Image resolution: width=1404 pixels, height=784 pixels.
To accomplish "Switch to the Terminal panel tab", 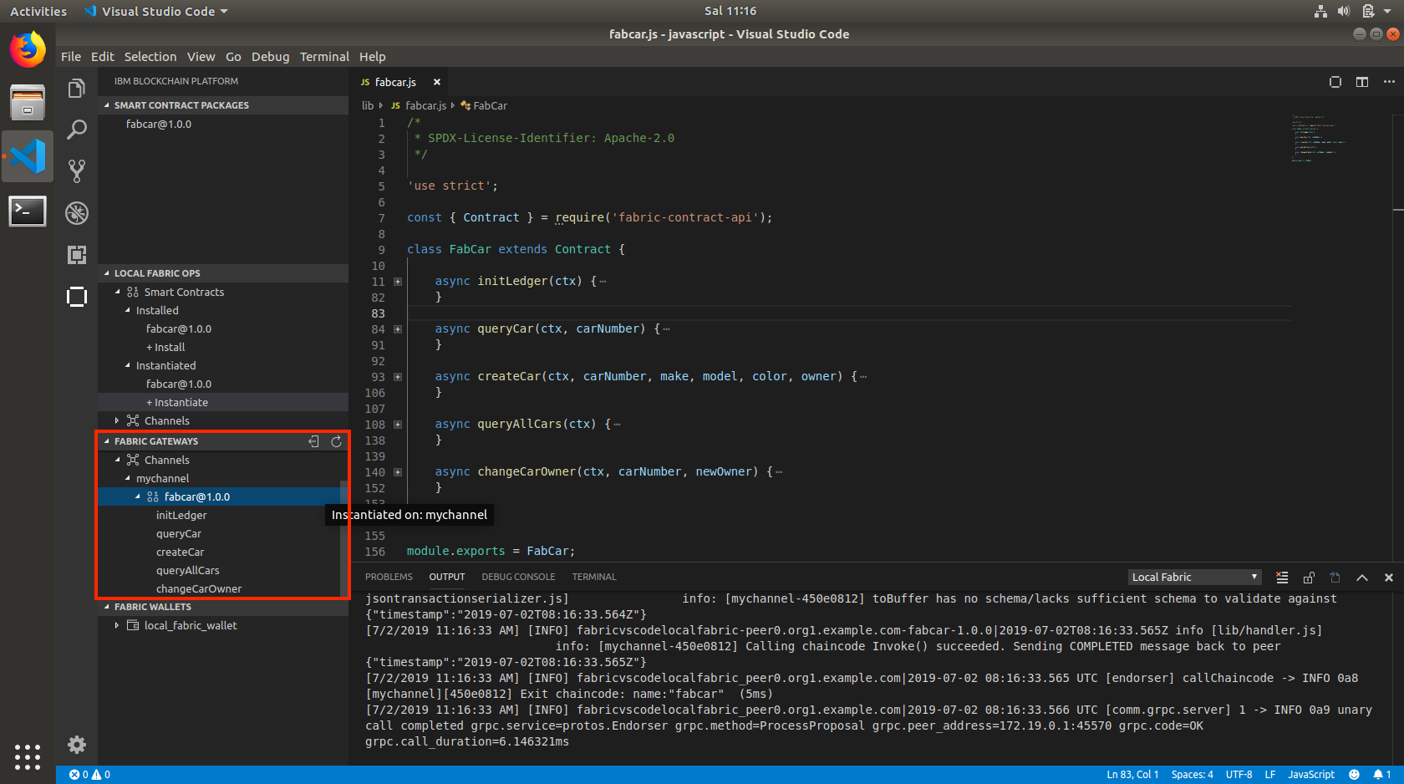I will coord(594,578).
